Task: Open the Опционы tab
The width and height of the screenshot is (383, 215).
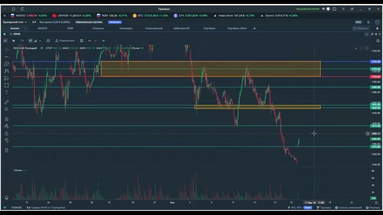Action: coord(98,28)
